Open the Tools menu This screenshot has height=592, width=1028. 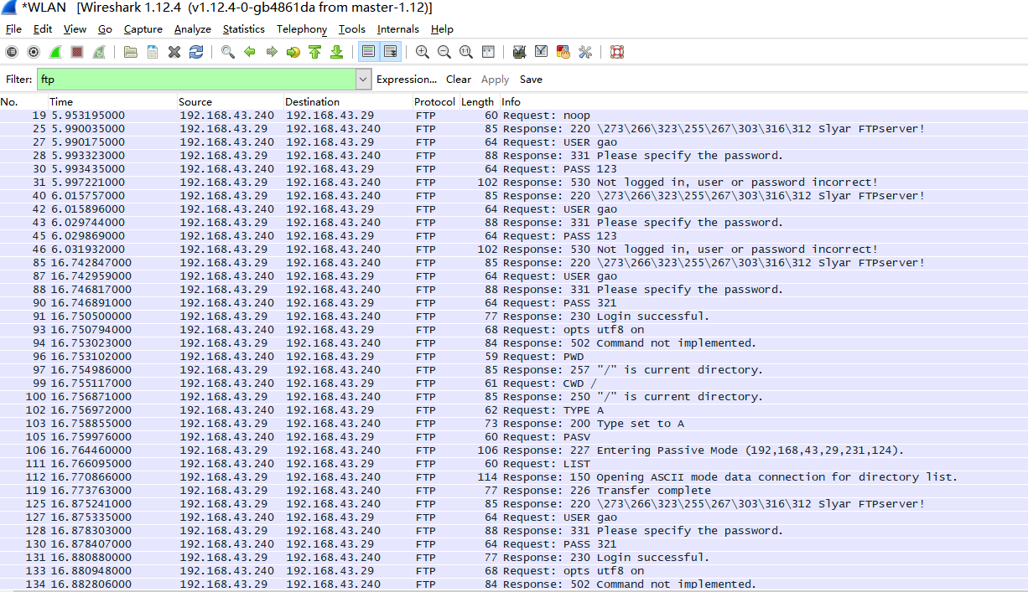352,29
